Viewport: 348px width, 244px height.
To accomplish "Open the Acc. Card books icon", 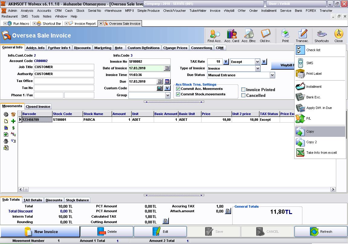I will [232, 36].
